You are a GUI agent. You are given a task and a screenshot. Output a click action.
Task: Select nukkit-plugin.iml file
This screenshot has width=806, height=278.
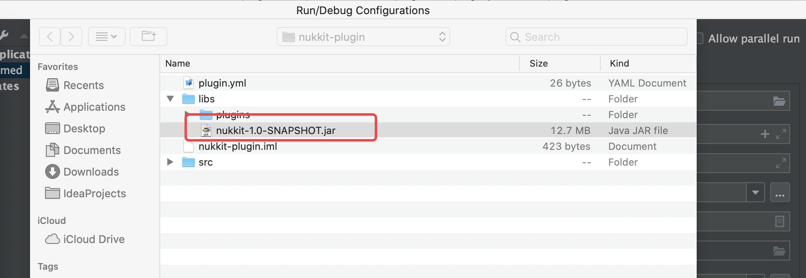237,146
